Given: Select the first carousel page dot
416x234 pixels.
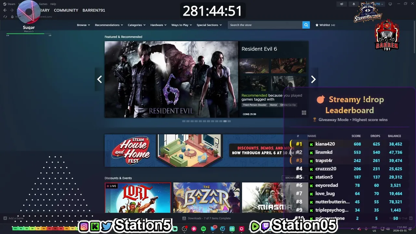Looking at the screenshot, I should (x=184, y=121).
